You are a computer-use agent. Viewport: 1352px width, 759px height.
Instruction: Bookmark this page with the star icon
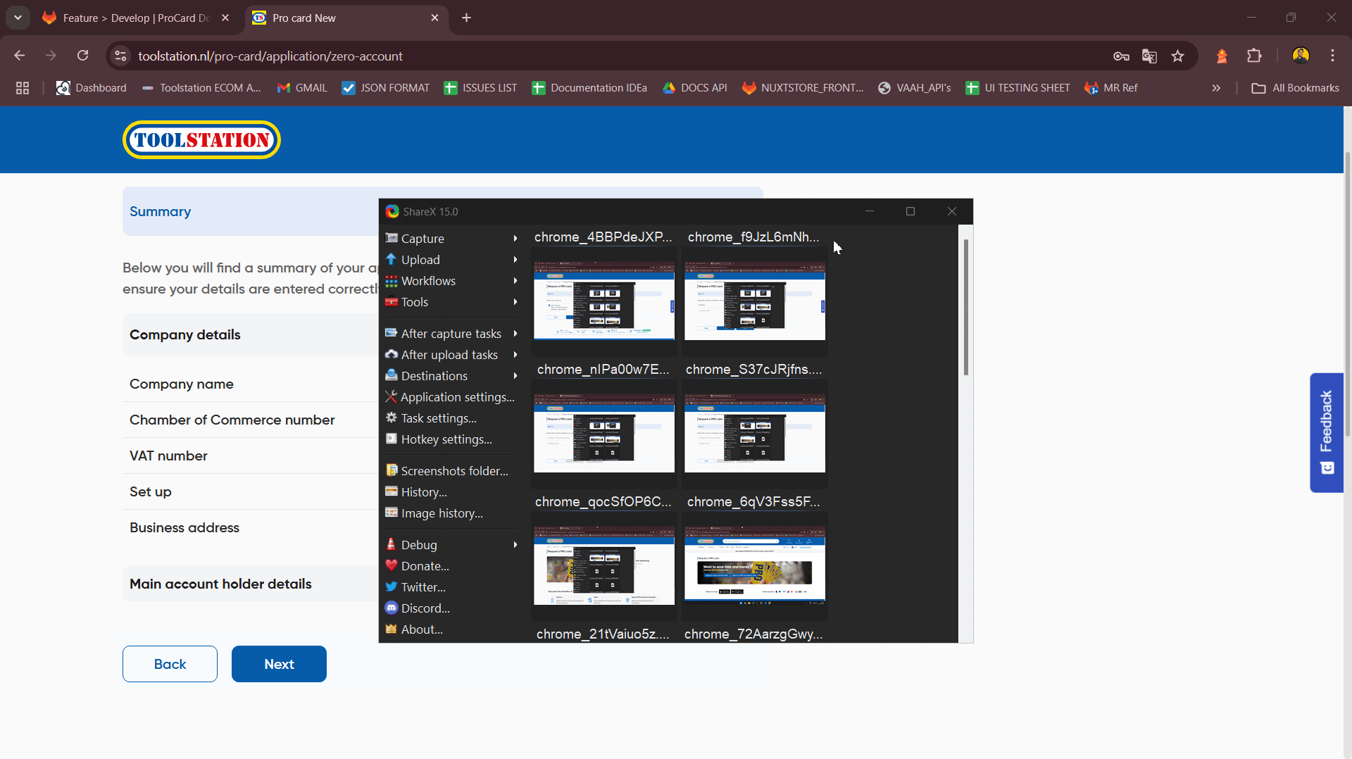pos(1177,56)
